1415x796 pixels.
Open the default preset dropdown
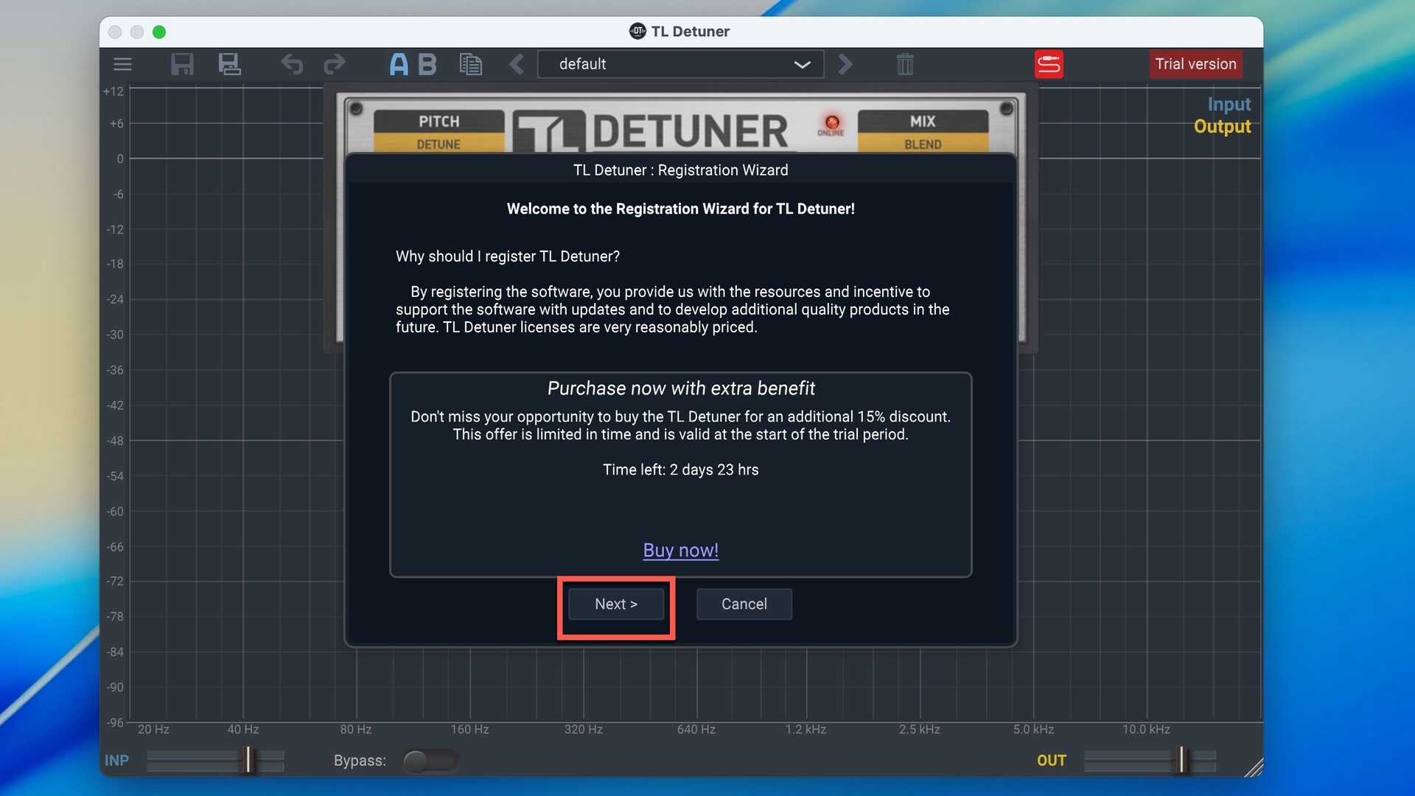tap(680, 64)
